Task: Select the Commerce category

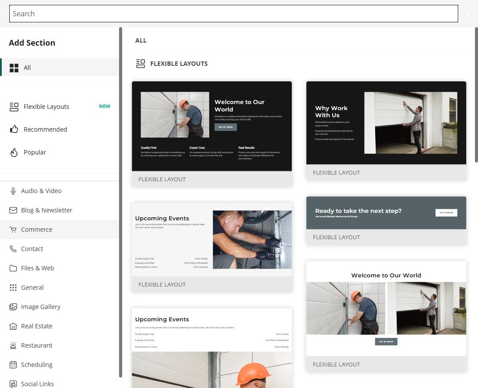Action: [x=59, y=230]
